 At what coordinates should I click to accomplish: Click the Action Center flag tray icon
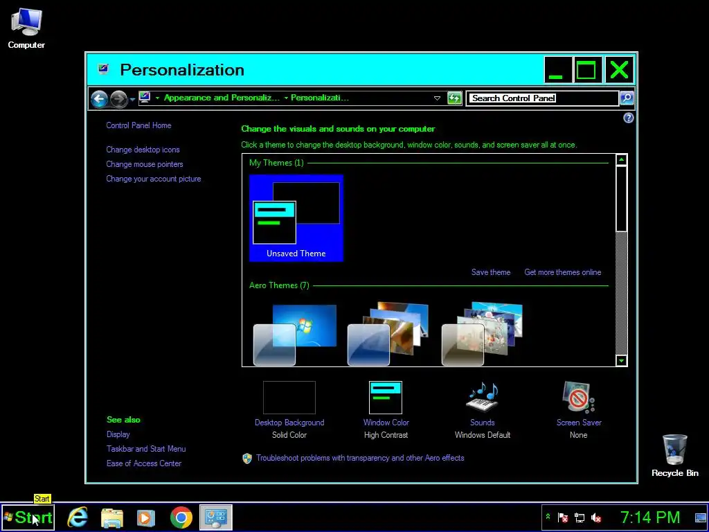tap(562, 517)
